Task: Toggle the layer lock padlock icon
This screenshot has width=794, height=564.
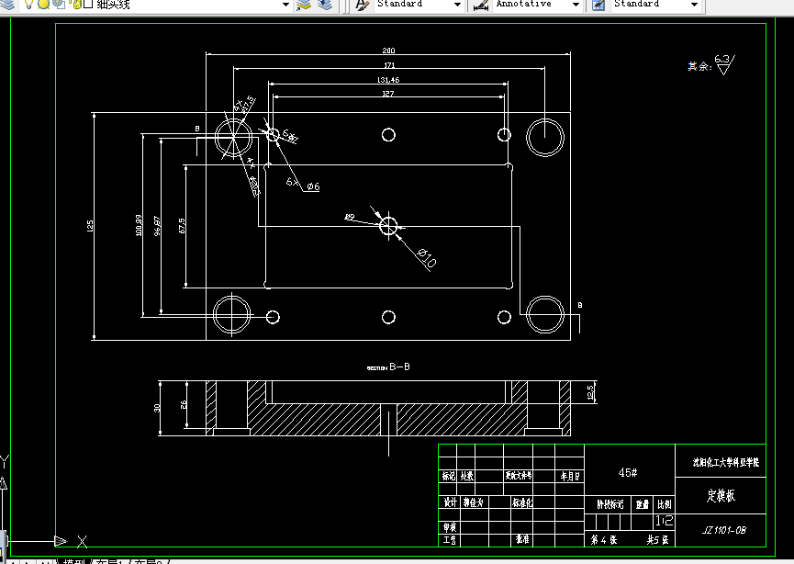Action: tap(75, 4)
